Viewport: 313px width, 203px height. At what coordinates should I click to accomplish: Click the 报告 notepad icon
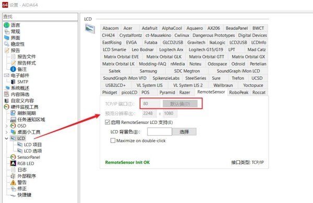(x=7, y=50)
